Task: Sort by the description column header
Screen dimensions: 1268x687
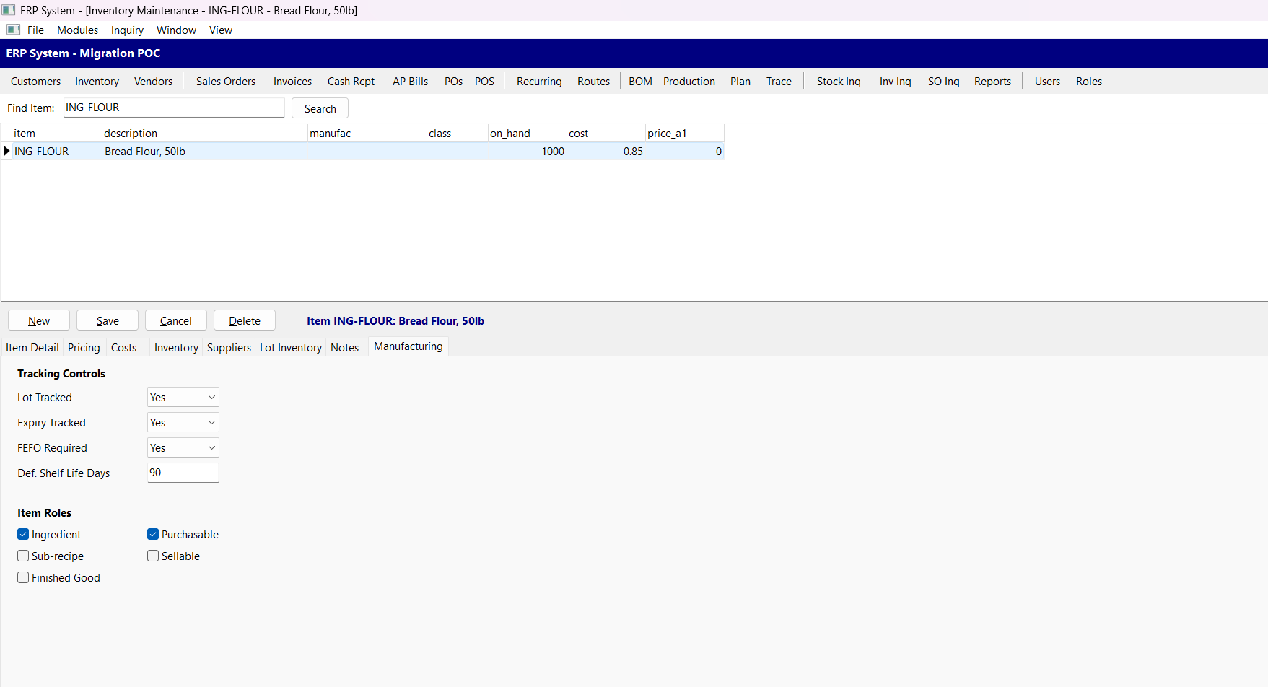Action: pos(204,133)
